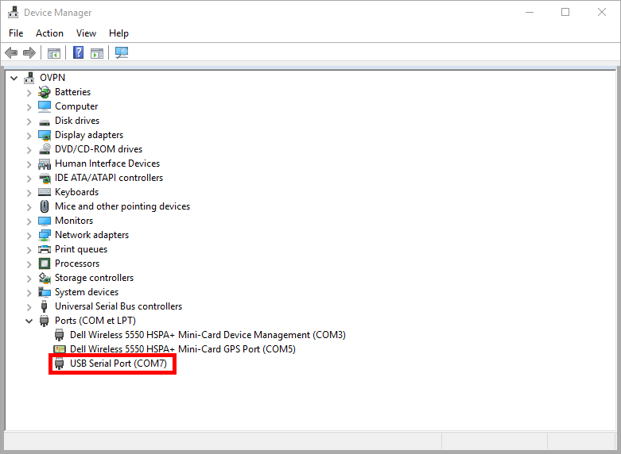Click the Batteries device category icon
The width and height of the screenshot is (621, 454).
(x=45, y=92)
